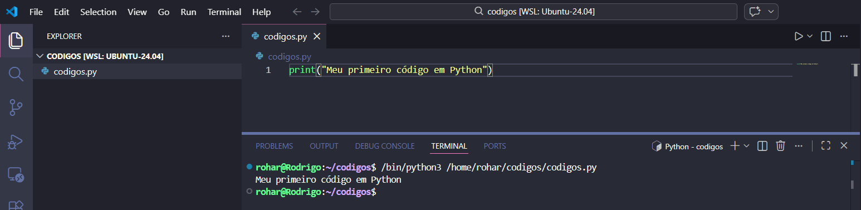This screenshot has height=210, width=861.
Task: Select the codigos.py editor tab
Action: [x=285, y=37]
